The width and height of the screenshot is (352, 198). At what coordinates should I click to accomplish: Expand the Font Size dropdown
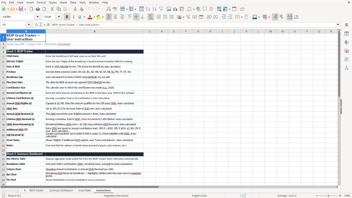(59, 17)
